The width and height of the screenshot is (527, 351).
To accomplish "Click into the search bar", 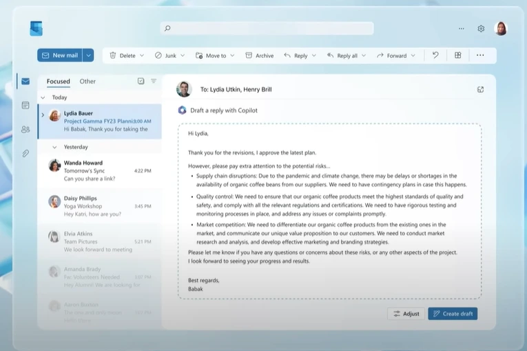I will [x=267, y=28].
